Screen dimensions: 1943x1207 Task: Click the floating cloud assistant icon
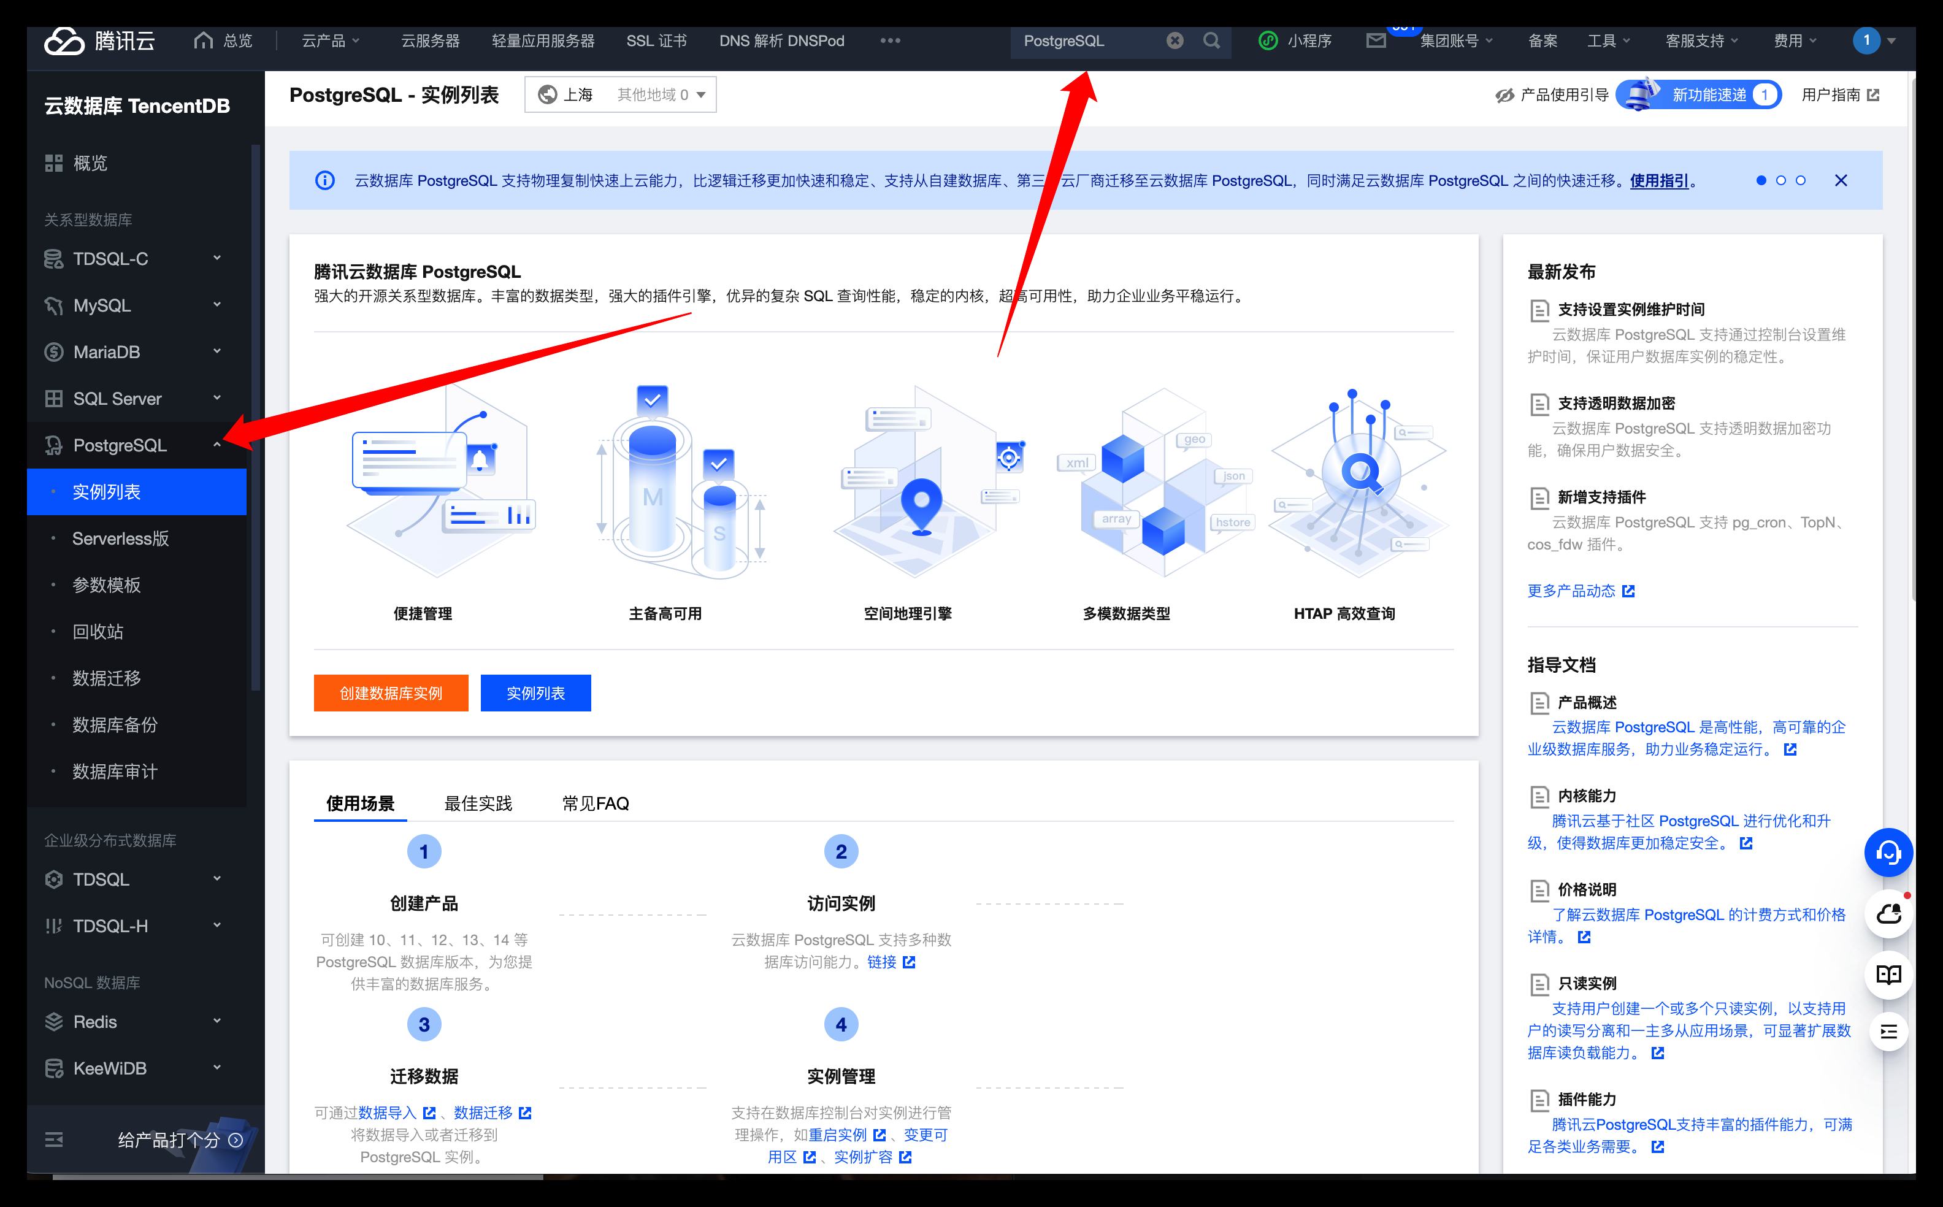[1888, 913]
